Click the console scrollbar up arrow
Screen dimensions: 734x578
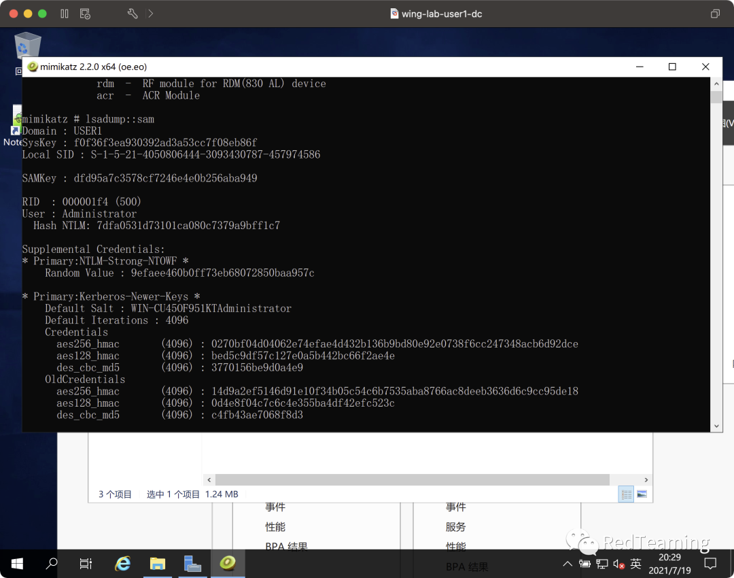click(x=716, y=84)
